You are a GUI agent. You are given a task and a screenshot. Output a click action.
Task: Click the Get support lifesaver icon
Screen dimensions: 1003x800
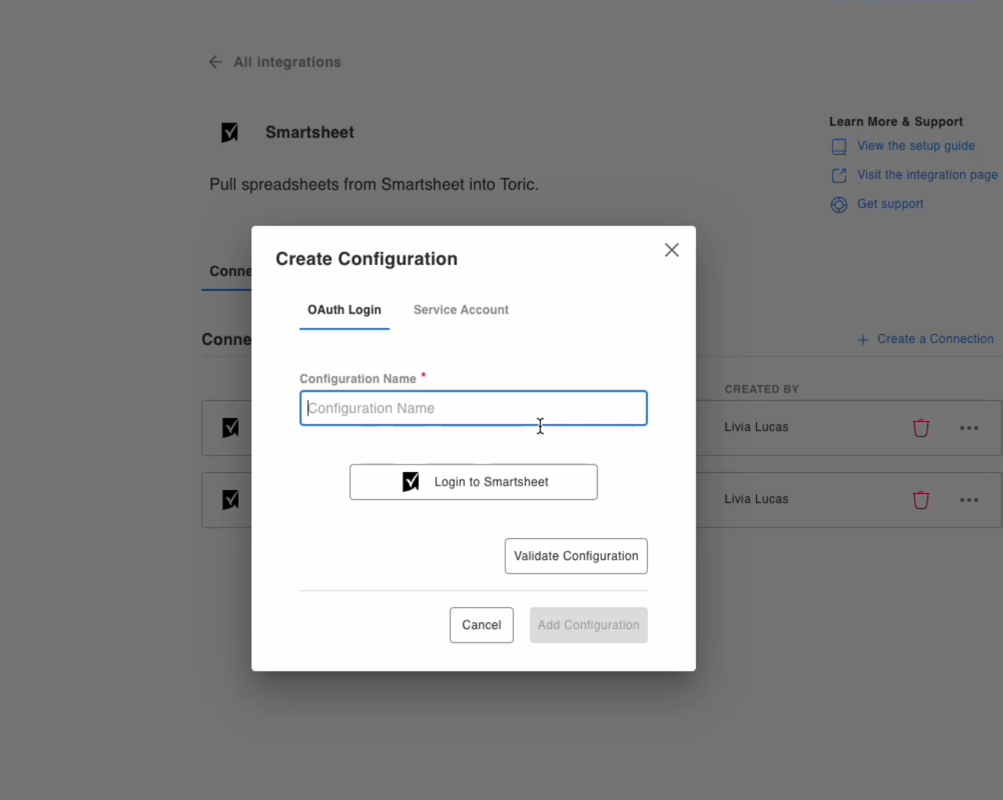839,204
